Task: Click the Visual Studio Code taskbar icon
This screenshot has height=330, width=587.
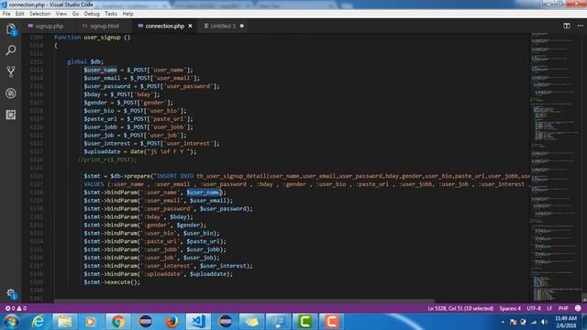Action: (x=198, y=322)
